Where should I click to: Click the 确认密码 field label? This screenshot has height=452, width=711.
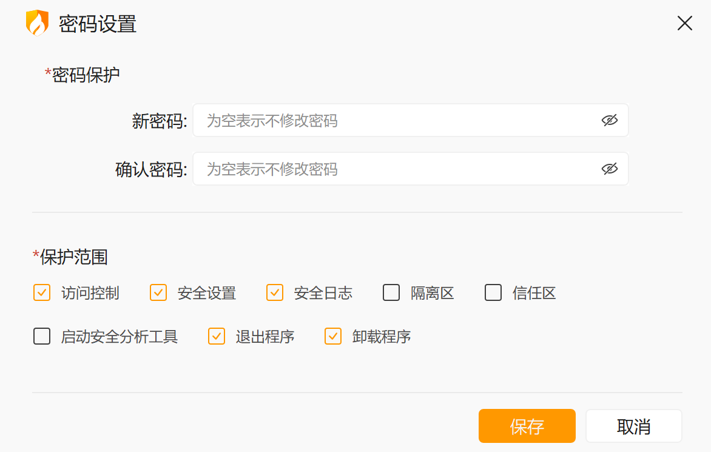151,169
